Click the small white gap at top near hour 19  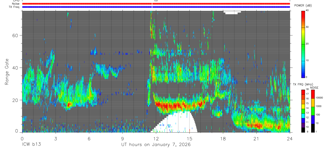(x=232, y=12)
